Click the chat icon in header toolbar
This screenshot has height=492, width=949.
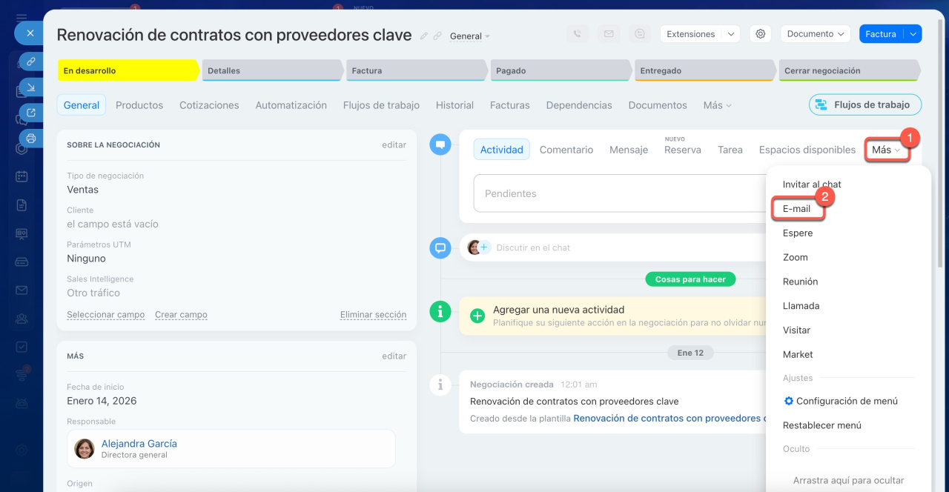pyautogui.click(x=639, y=34)
